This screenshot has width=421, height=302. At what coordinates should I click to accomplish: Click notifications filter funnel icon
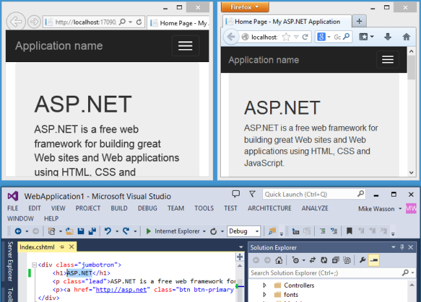252,194
